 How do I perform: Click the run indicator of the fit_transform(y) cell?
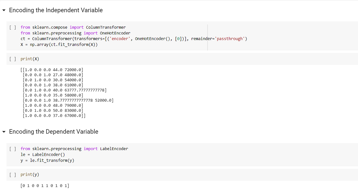[13, 149]
